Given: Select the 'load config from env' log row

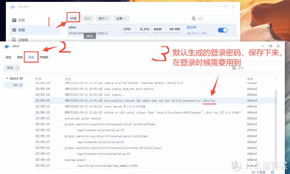Looking at the screenshot, I should (x=155, y=89).
